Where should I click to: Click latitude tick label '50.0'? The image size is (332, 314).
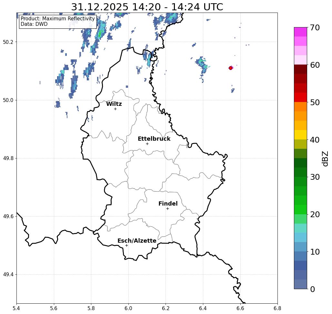click(x=8, y=100)
